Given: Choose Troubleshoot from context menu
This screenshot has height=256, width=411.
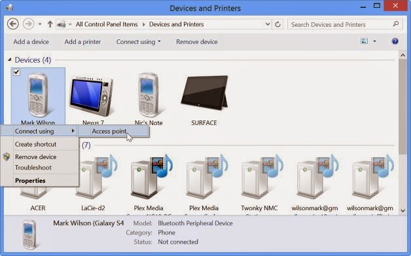Looking at the screenshot, I should tap(33, 168).
